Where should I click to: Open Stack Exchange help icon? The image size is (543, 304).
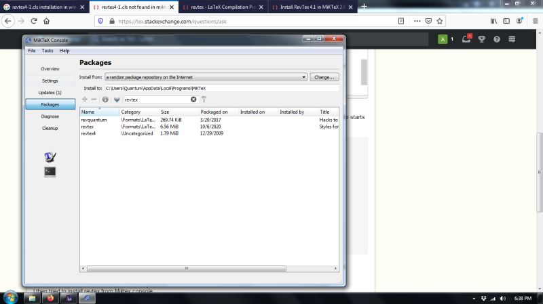click(x=497, y=39)
